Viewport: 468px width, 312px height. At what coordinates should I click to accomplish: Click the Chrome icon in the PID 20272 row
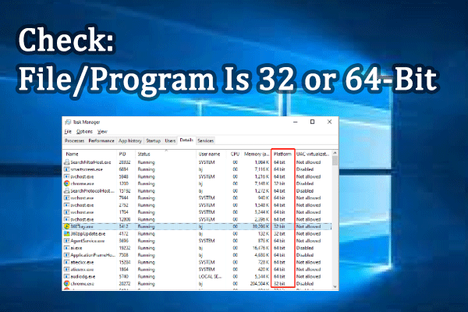tap(67, 284)
